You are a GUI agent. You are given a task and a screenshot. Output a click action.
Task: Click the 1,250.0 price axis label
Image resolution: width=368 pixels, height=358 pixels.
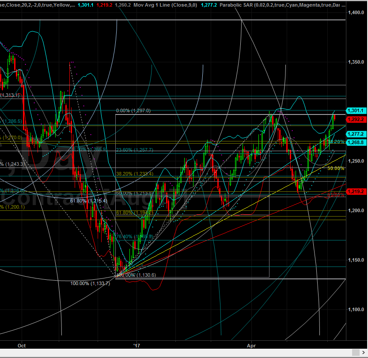[356, 161]
